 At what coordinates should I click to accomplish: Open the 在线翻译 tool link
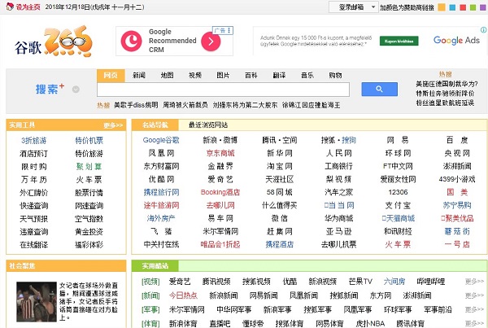(34, 245)
